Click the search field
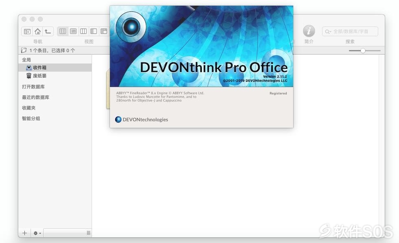399x243 pixels. click(350, 31)
